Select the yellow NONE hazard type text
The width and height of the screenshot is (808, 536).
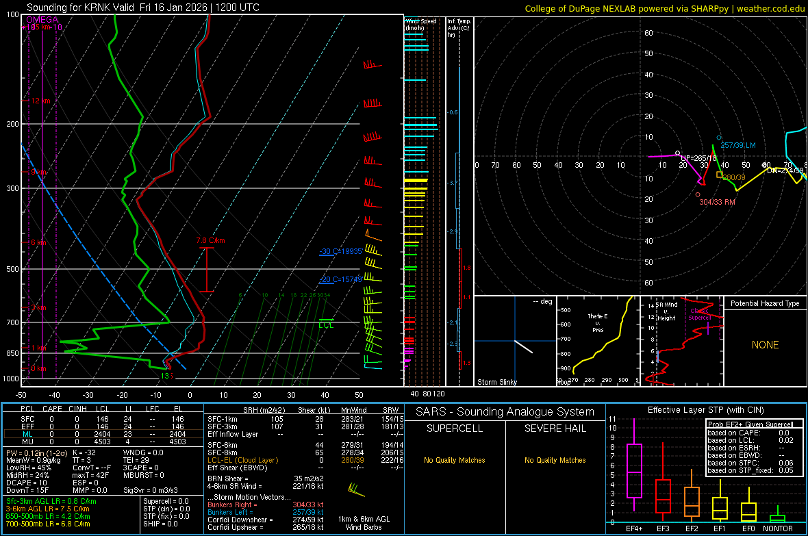765,345
